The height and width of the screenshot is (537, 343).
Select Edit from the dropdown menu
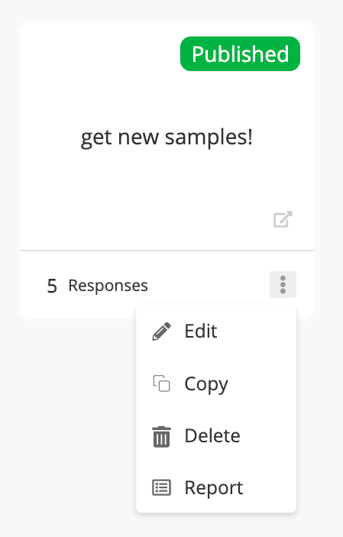(201, 332)
